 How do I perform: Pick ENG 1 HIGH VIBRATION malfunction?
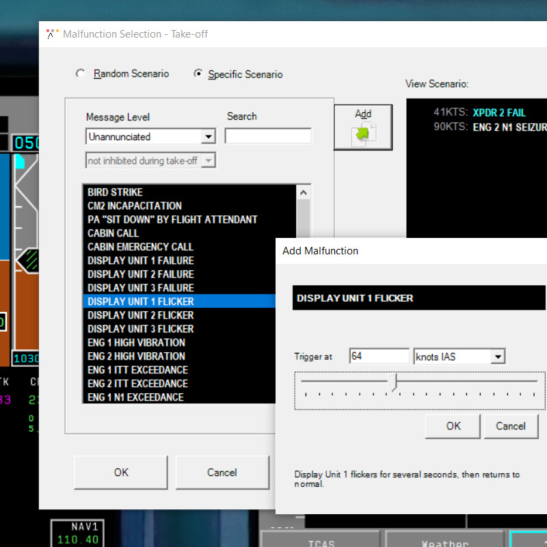[136, 343]
